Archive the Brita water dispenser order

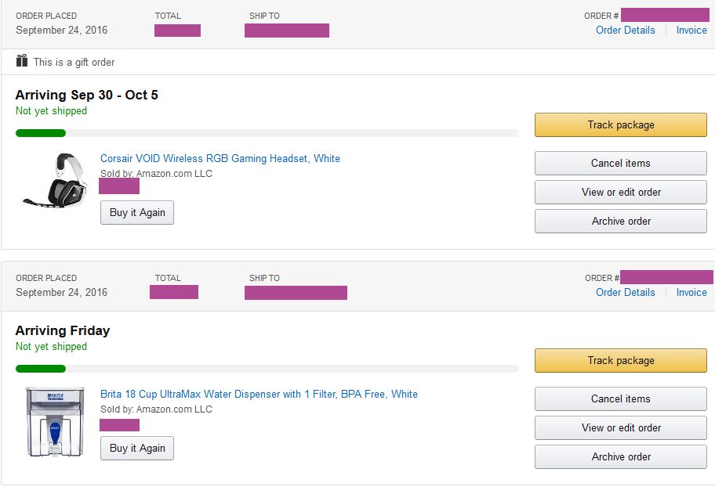[620, 457]
